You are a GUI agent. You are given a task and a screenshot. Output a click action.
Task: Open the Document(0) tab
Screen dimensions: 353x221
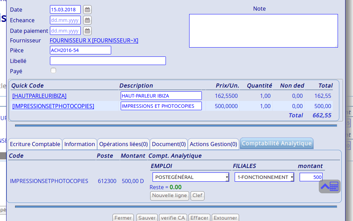tap(169, 144)
